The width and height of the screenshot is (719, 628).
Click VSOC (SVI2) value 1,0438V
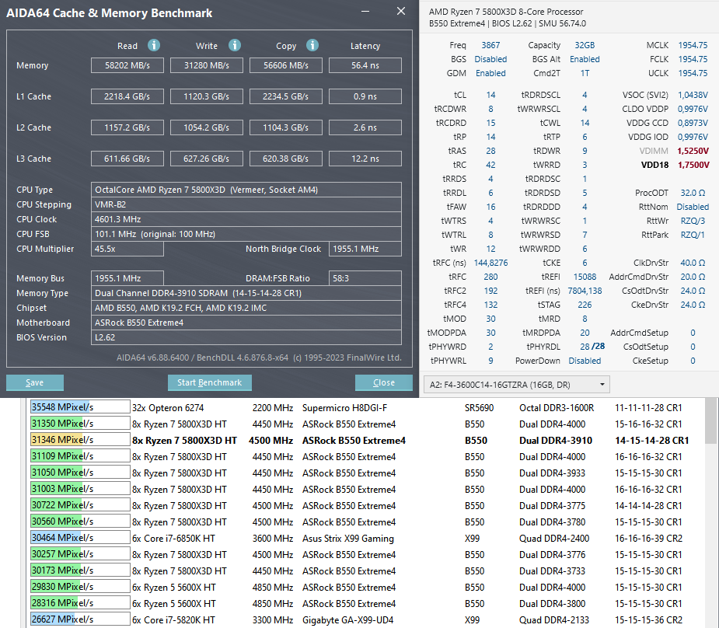point(693,95)
